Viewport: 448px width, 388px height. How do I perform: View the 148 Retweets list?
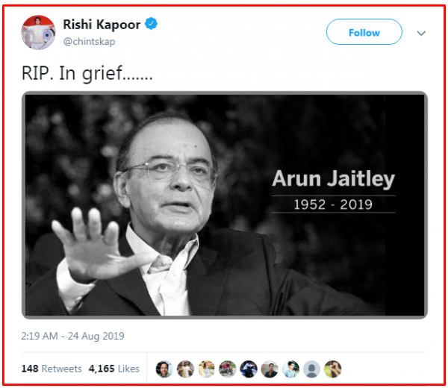[52, 369]
